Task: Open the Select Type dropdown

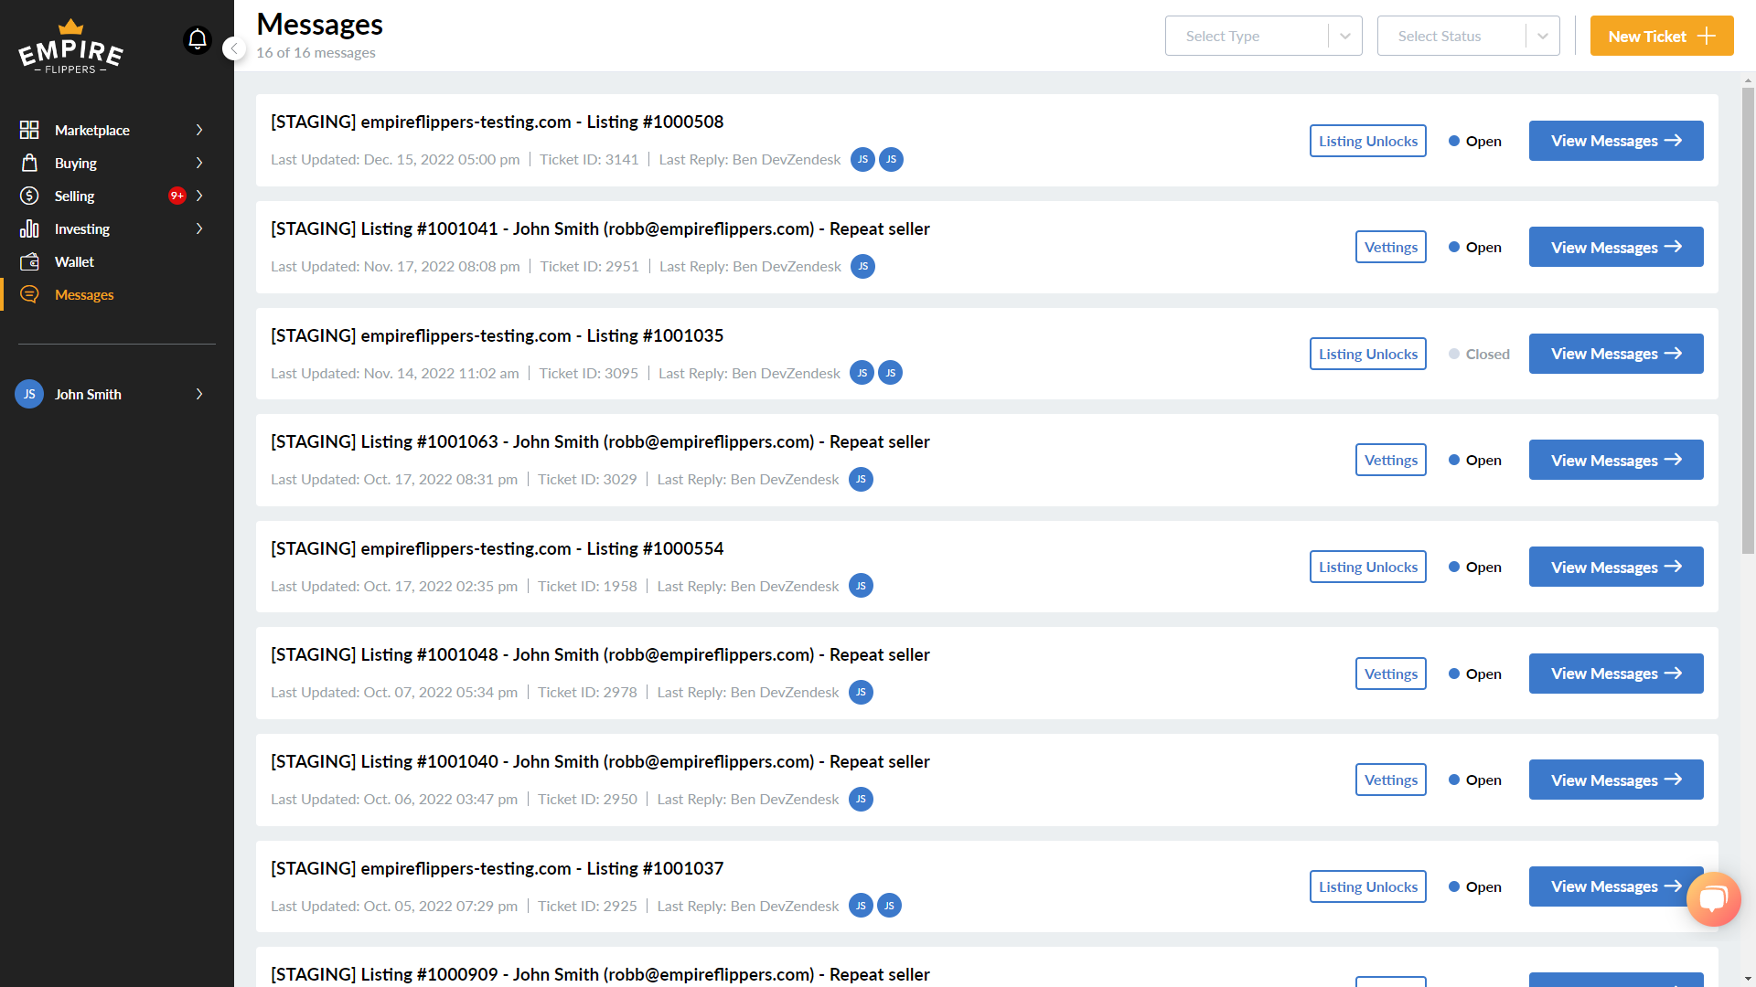Action: click(1263, 36)
